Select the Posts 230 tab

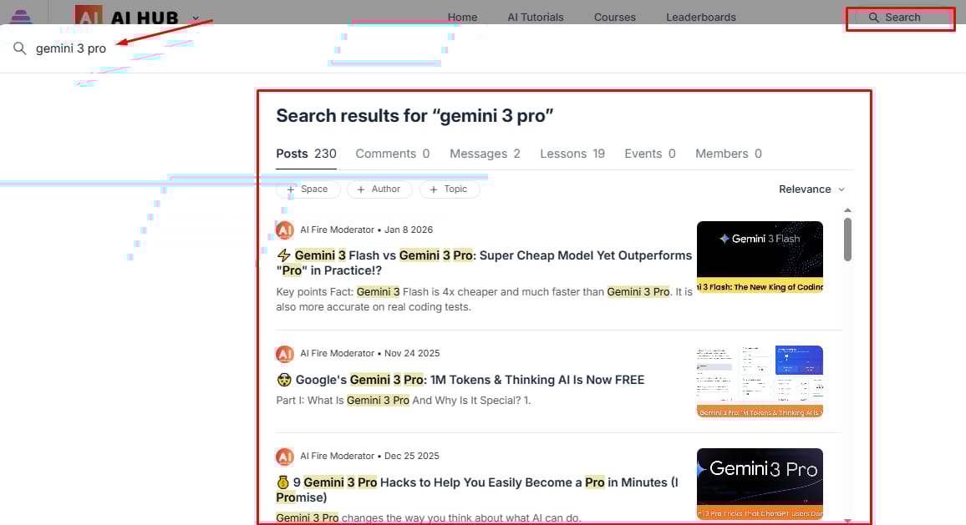(306, 154)
